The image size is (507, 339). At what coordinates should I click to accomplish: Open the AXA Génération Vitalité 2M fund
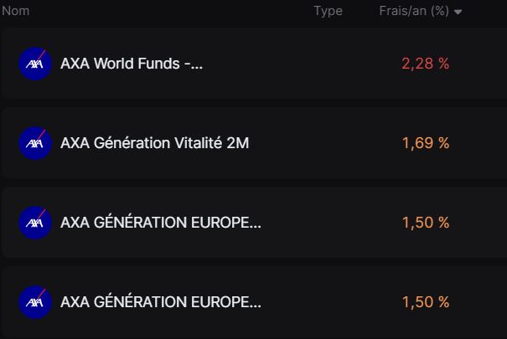click(154, 143)
